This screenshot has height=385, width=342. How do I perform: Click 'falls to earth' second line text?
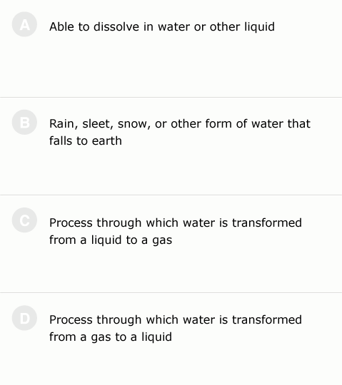[86, 141]
